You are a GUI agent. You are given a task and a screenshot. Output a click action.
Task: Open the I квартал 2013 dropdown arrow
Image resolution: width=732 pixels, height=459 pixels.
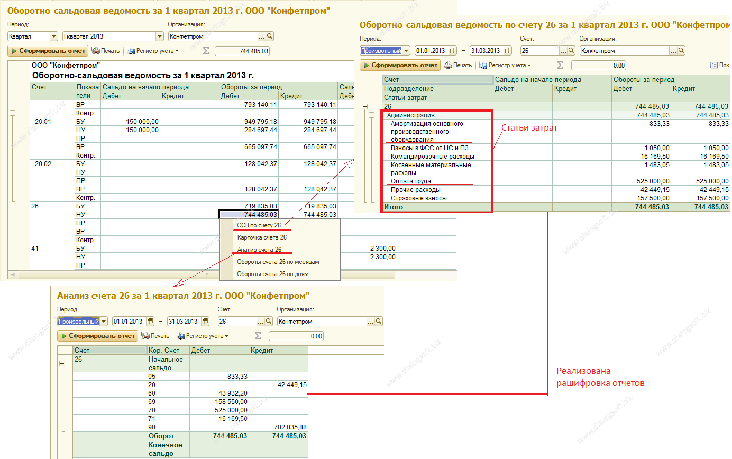tap(160, 36)
